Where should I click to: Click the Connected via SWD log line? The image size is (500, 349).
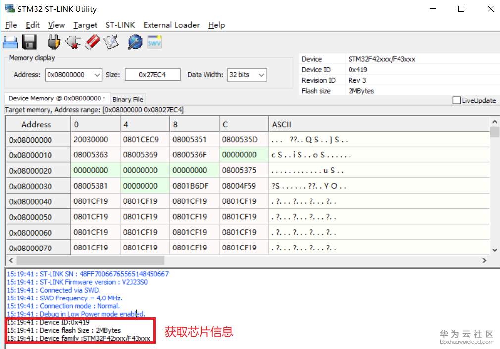point(54,290)
